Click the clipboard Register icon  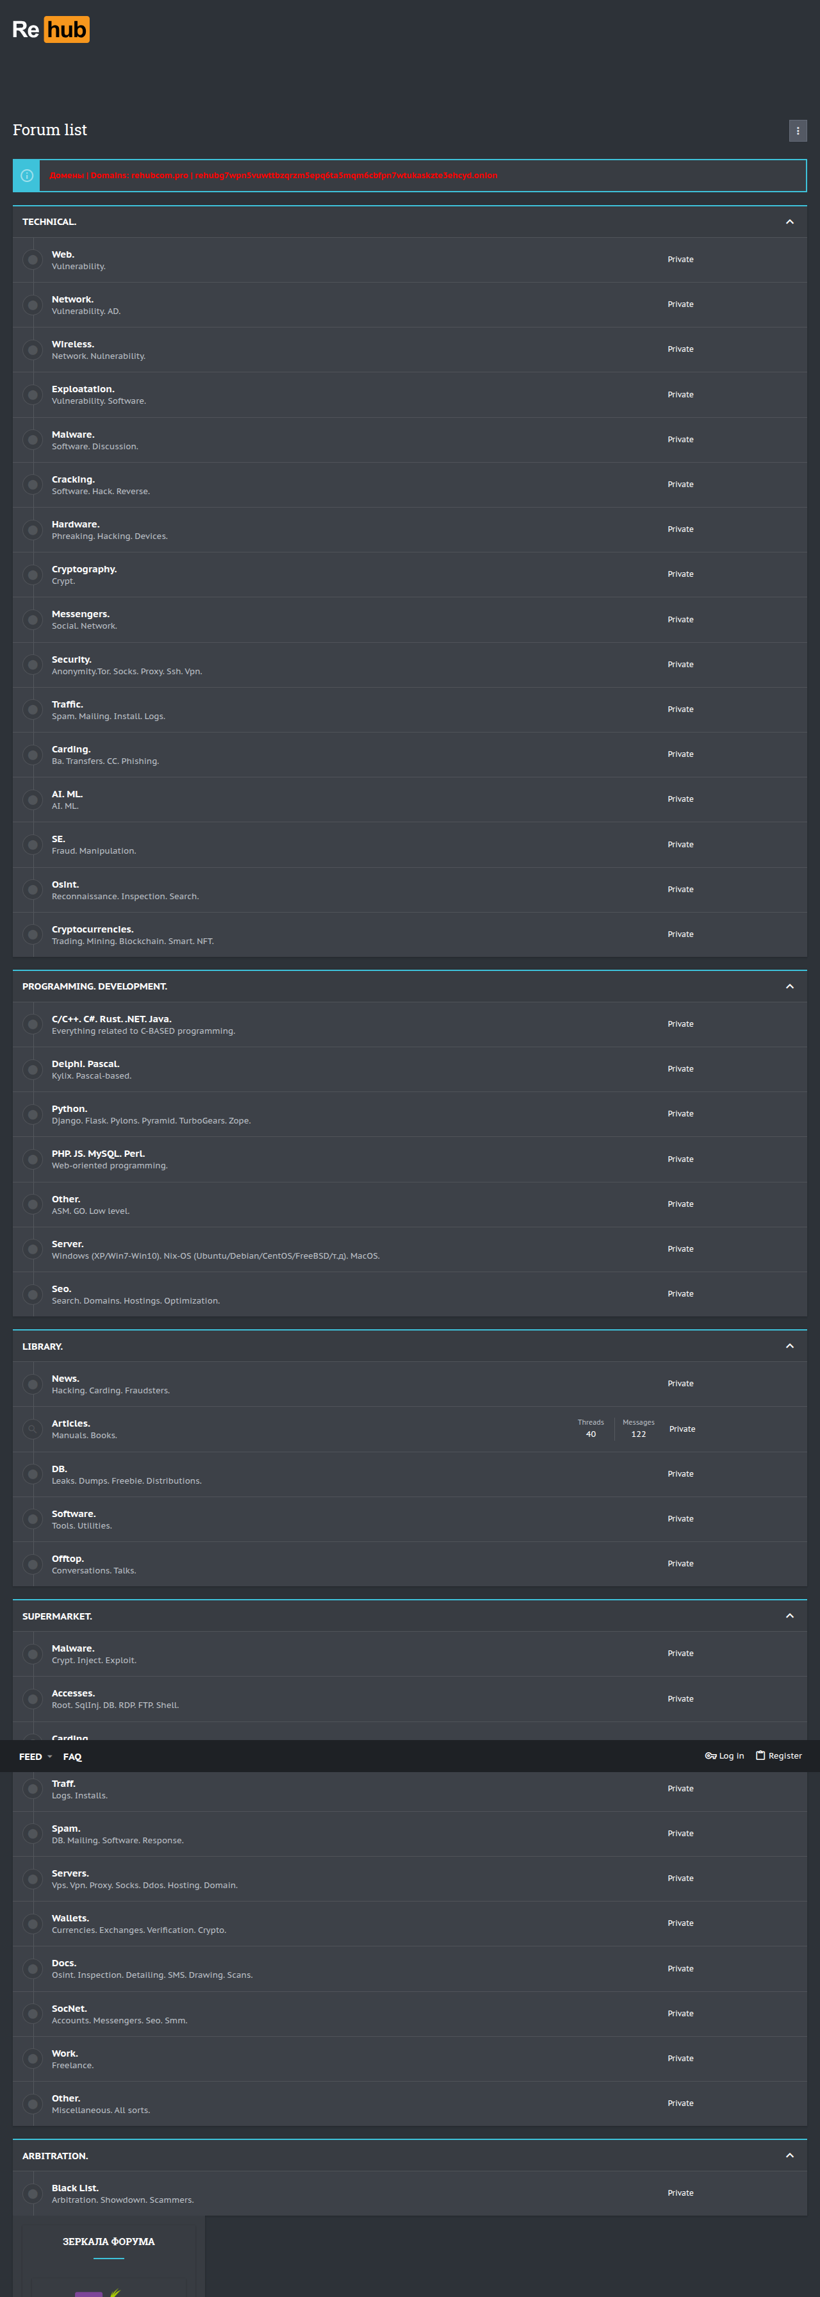[x=760, y=1755]
